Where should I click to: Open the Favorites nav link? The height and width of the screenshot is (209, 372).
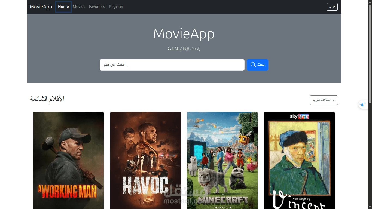point(97,7)
